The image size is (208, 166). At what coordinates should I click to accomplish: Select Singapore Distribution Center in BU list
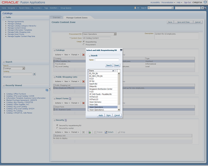(103, 89)
